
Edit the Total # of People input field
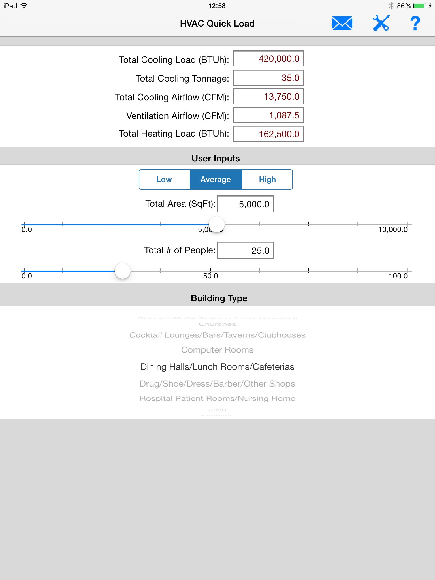coord(245,250)
